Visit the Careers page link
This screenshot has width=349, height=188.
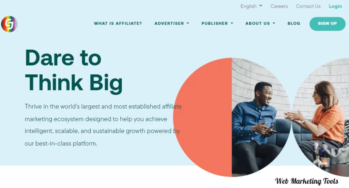pyautogui.click(x=279, y=6)
